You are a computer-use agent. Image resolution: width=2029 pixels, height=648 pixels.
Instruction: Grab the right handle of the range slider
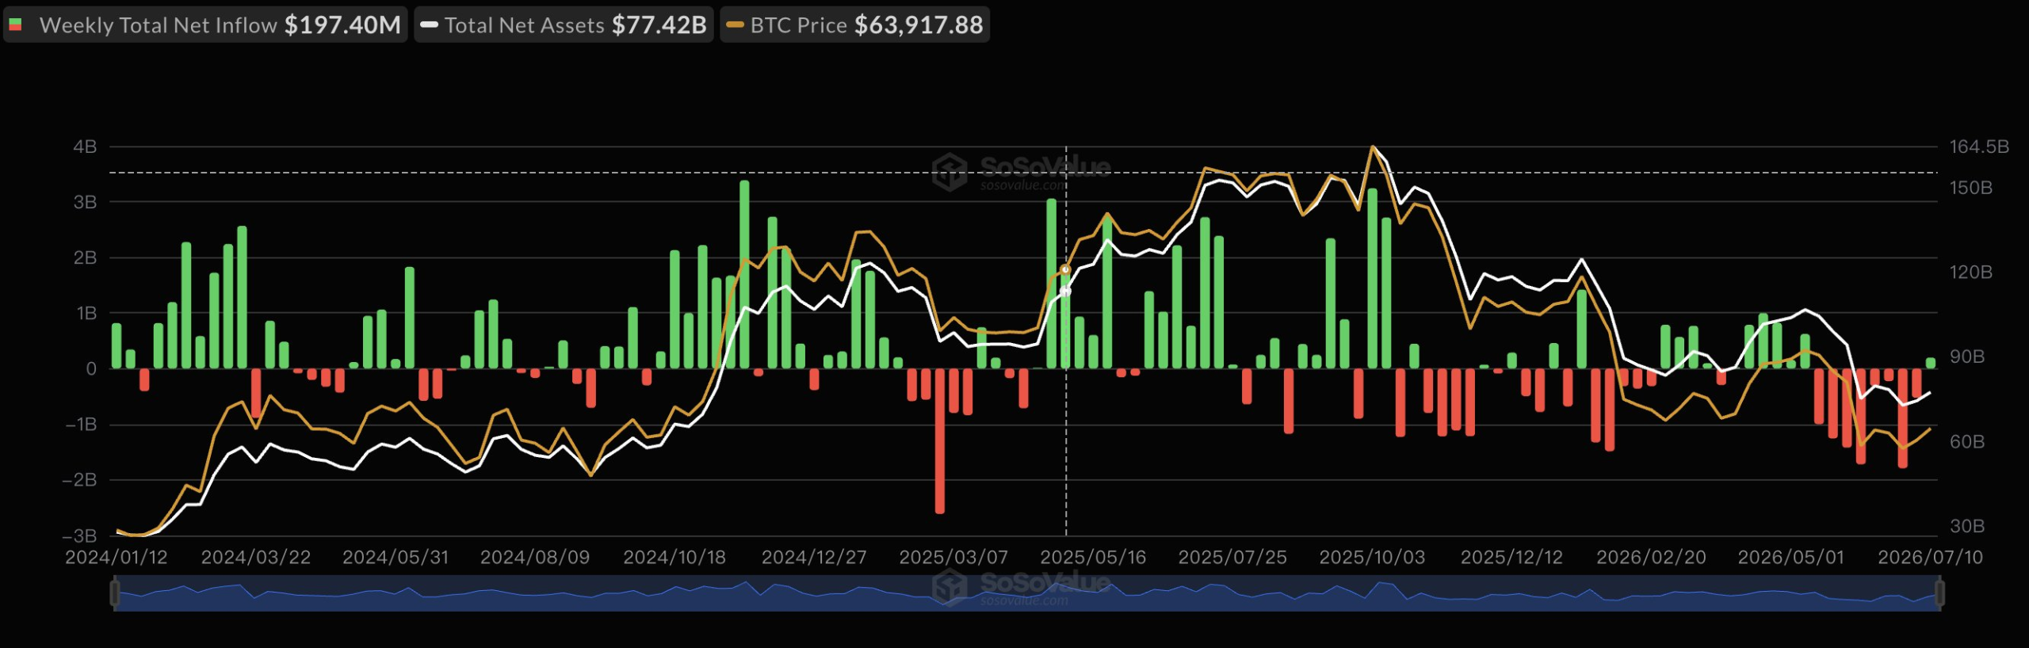point(1939,593)
